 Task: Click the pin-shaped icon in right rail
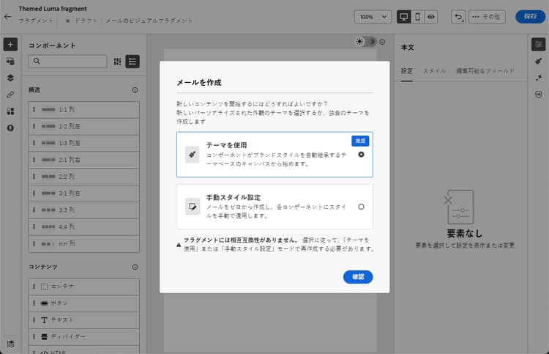539,78
